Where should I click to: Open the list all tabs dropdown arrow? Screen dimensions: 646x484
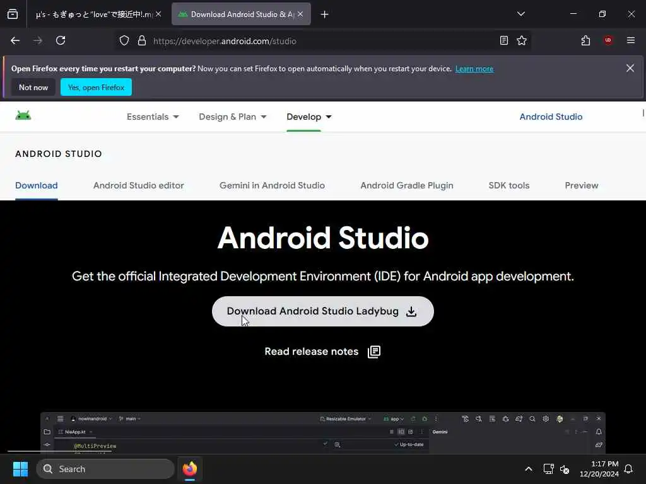pyautogui.click(x=520, y=14)
